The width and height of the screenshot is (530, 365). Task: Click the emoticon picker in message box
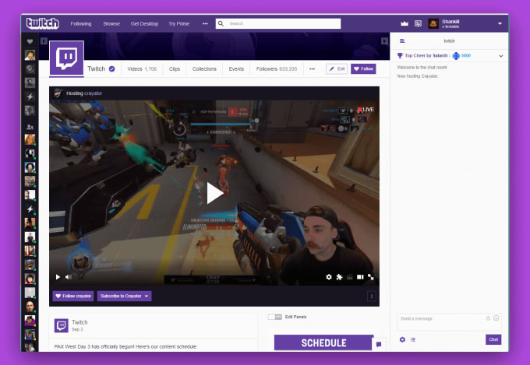[496, 318]
